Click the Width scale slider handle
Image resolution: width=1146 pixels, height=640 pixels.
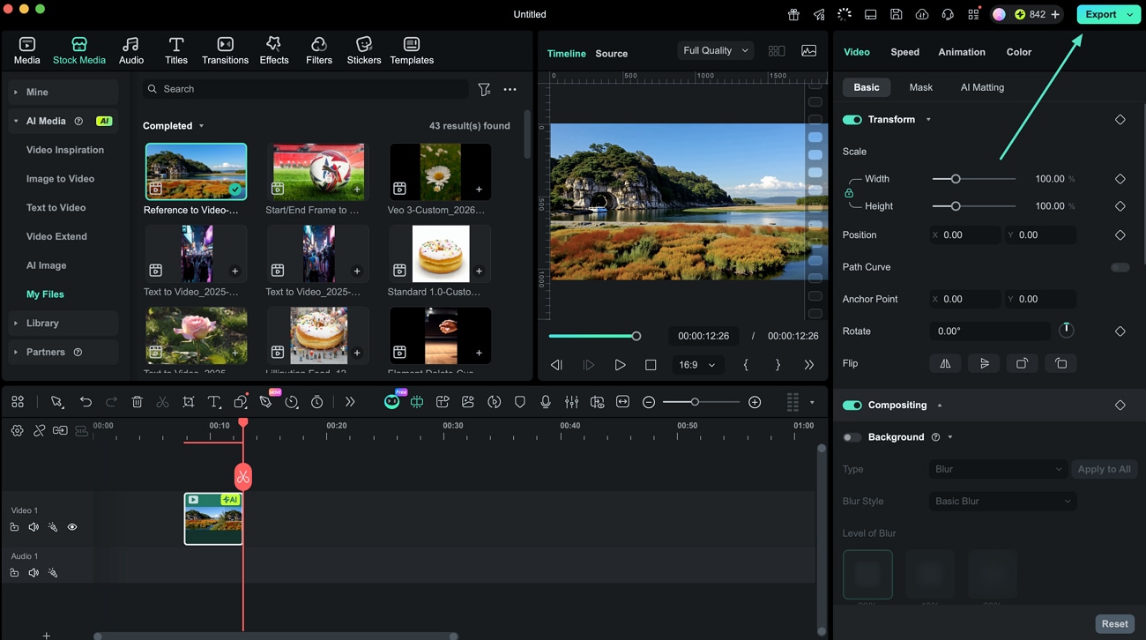(x=956, y=179)
